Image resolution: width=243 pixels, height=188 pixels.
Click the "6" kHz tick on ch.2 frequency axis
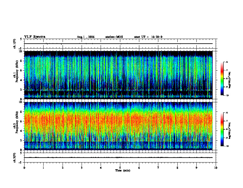[21, 121]
